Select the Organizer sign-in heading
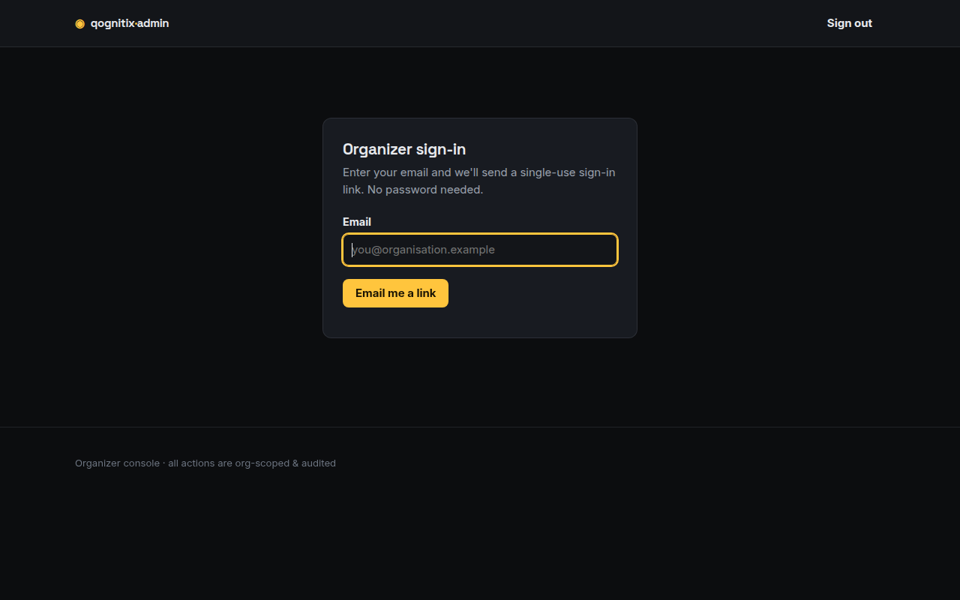 pos(404,149)
